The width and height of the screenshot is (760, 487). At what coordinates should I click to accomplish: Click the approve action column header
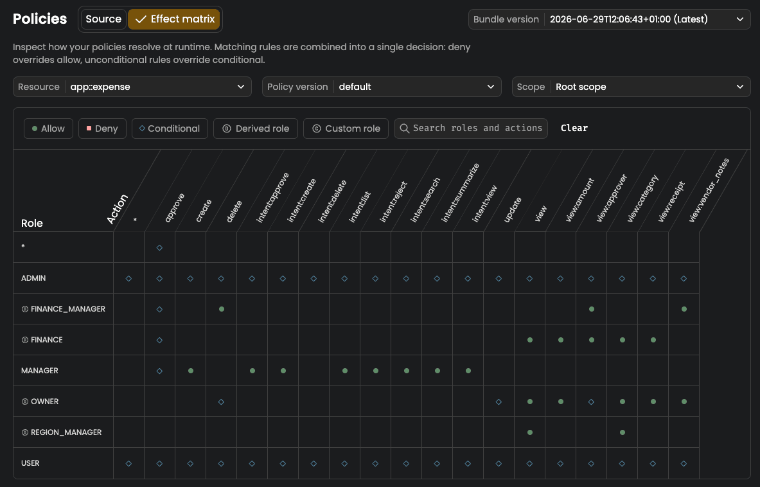point(175,208)
